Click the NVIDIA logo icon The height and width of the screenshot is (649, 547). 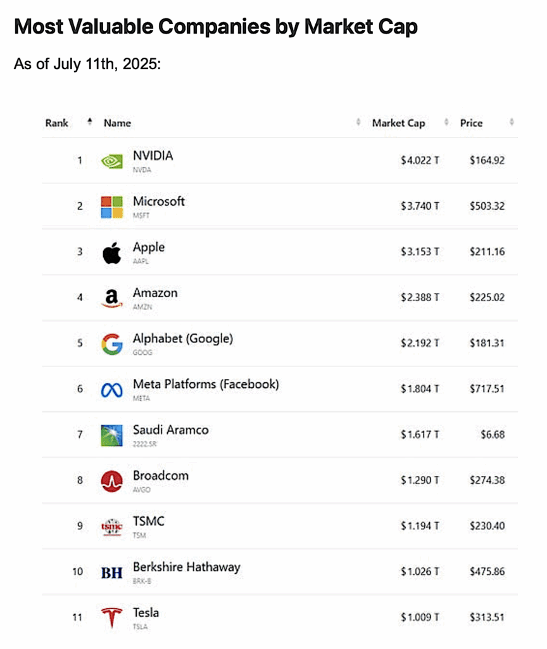[112, 162]
